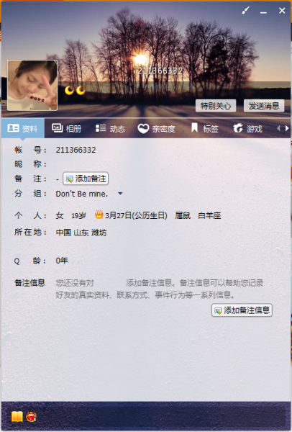Click the red diamond icon at bottom
The width and height of the screenshot is (292, 432).
31,417
